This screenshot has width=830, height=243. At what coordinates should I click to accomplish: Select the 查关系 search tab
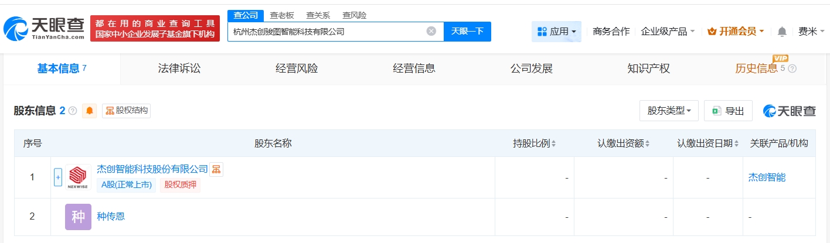click(318, 15)
